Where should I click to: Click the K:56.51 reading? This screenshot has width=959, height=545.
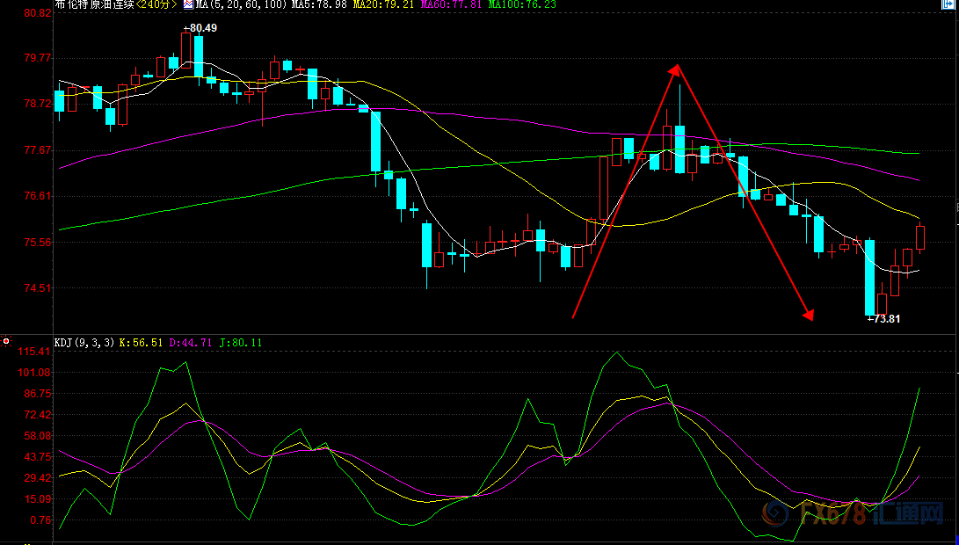pos(141,343)
